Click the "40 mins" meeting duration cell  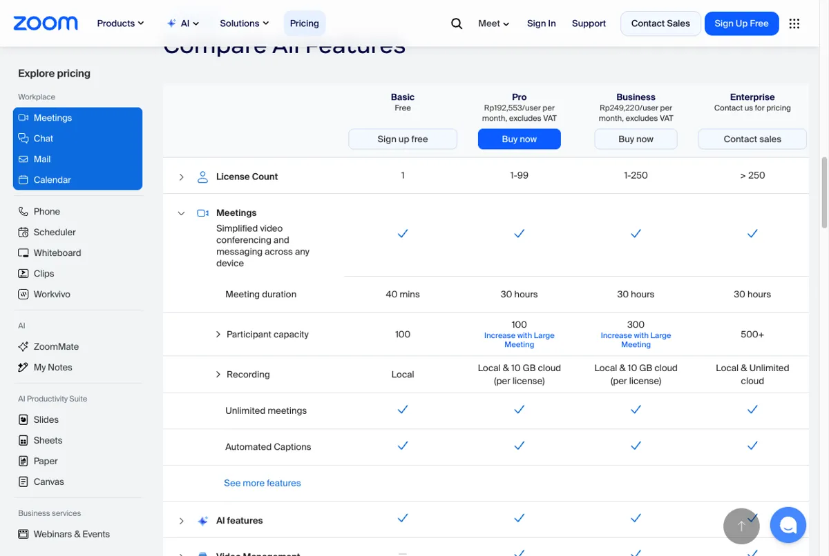pyautogui.click(x=403, y=295)
